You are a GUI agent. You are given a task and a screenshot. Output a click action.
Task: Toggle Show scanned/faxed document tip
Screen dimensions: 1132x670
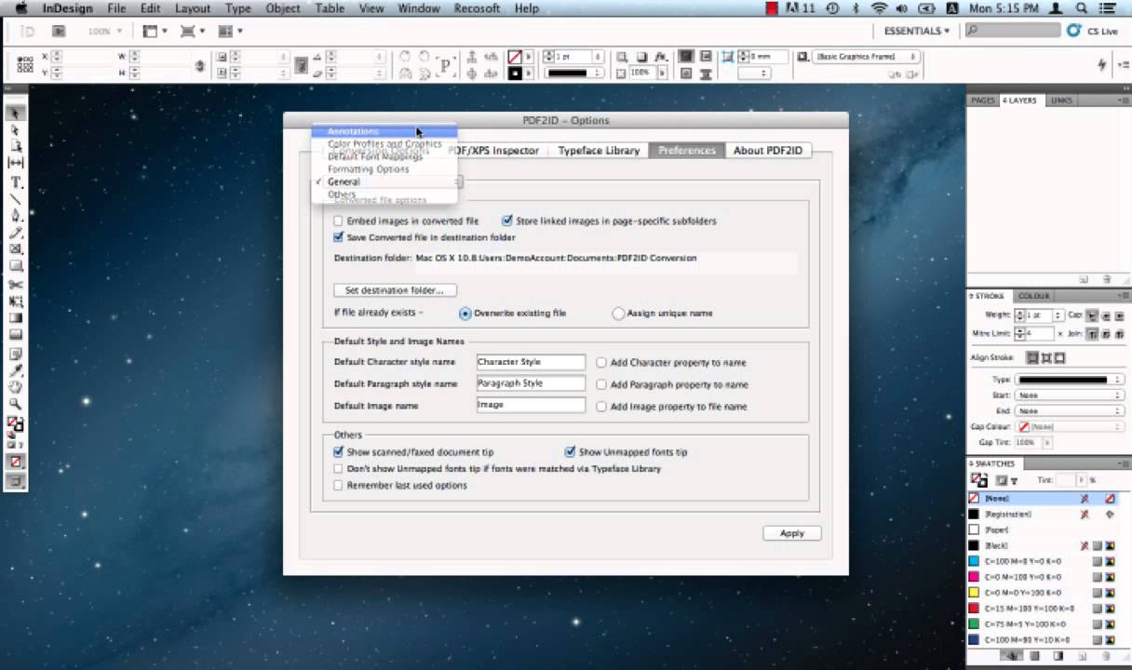(339, 452)
